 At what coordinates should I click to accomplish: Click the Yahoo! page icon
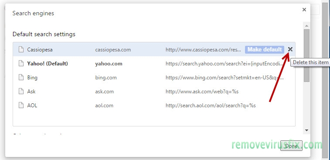pyautogui.click(x=21, y=64)
